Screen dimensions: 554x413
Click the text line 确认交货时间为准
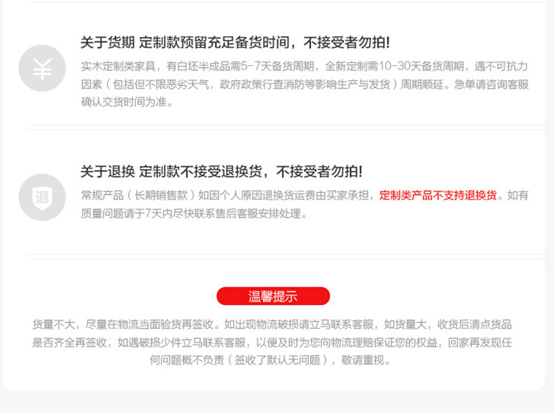[127, 102]
